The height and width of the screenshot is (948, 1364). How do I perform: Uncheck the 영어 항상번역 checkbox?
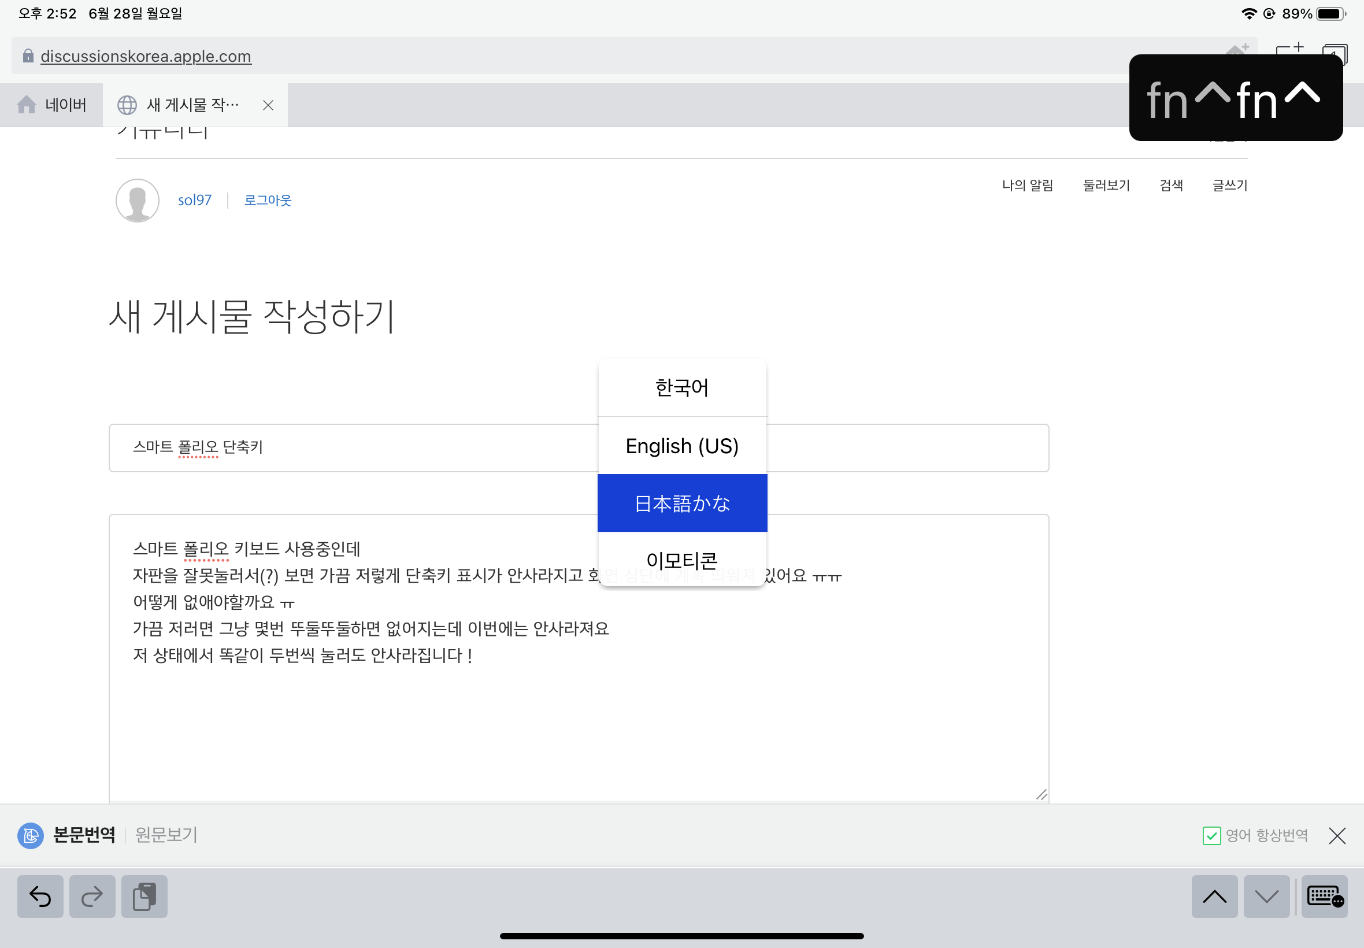pyautogui.click(x=1212, y=835)
